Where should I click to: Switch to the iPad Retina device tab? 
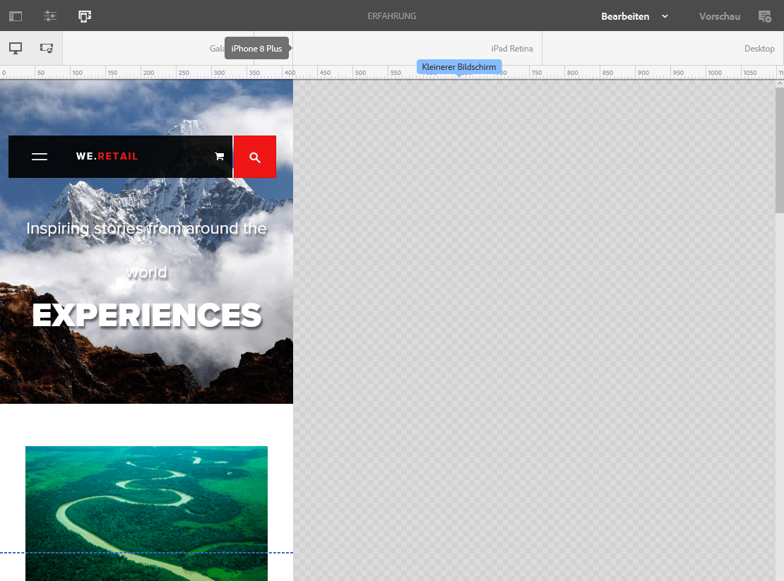coord(513,48)
